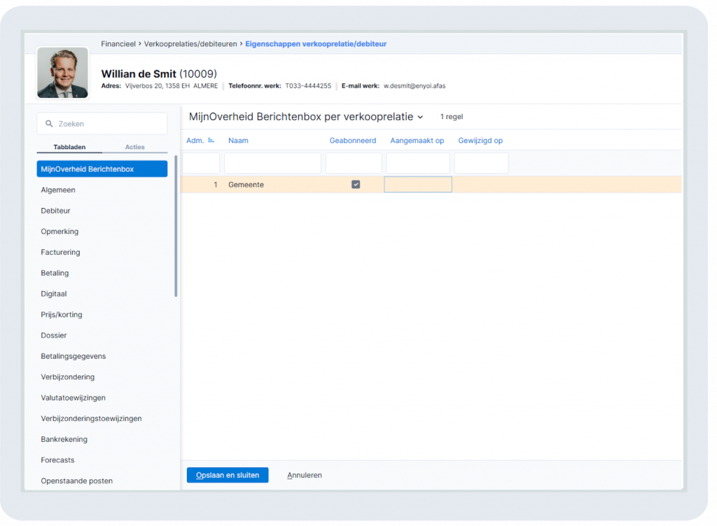Screen dimensions: 717x526
Task: Open the Betalingsgegevens sidebar tab
Action: tap(73, 356)
